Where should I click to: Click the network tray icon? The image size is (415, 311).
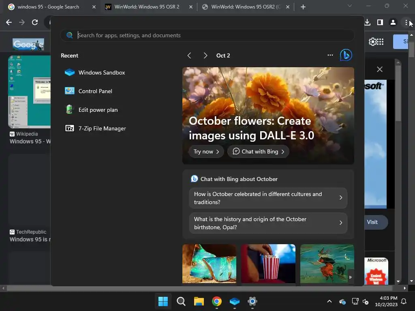pyautogui.click(x=355, y=301)
